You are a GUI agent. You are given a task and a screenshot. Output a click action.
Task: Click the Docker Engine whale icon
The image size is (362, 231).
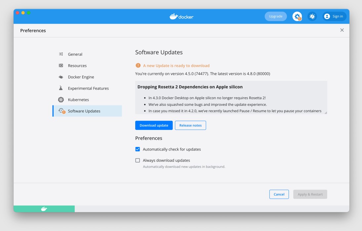coord(61,77)
